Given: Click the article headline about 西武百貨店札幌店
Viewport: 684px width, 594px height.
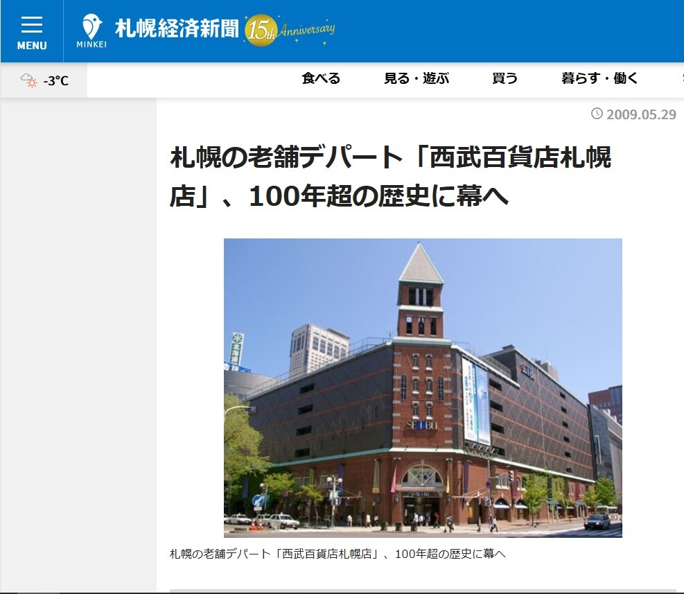Looking at the screenshot, I should [390, 176].
